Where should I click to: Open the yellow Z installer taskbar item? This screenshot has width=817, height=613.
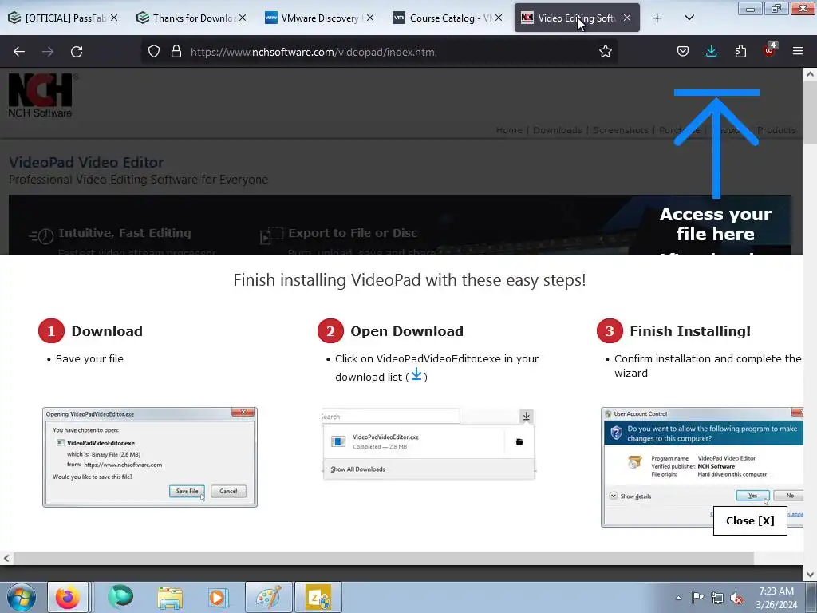pos(318,597)
